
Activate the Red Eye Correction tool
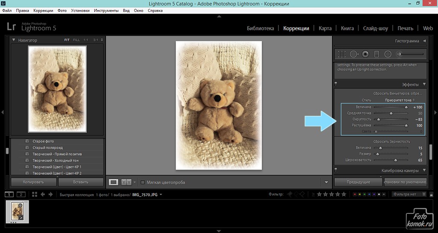pyautogui.click(x=365, y=54)
